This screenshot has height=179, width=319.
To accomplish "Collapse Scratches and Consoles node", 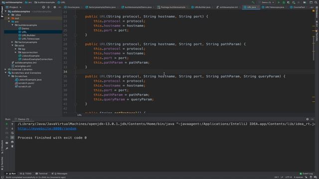I will tap(5, 73).
